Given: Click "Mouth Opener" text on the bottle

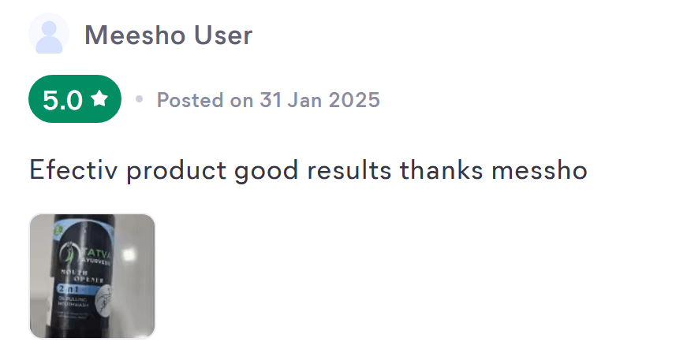Looking at the screenshot, I should 85,275.
